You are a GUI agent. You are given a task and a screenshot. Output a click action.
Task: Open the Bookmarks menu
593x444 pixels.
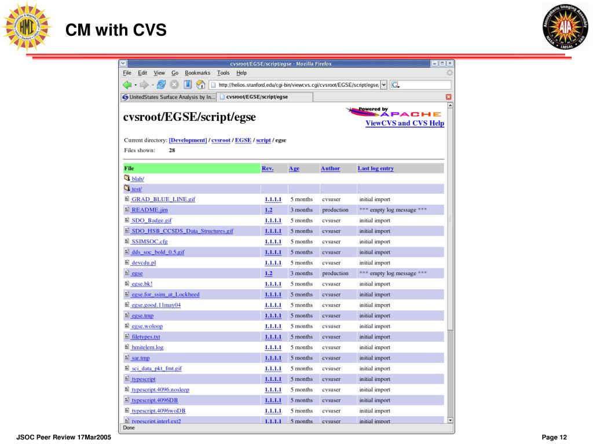[197, 73]
